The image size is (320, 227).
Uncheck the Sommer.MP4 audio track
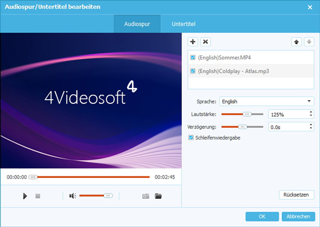pos(193,57)
